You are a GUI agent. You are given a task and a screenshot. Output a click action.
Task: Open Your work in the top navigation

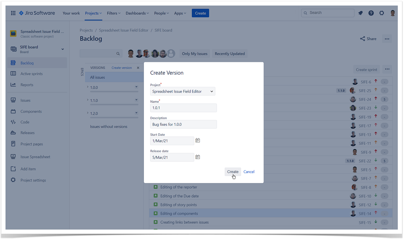71,13
